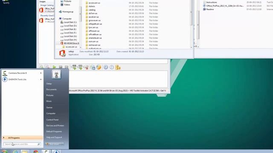Open Devices and Printers

55,126
